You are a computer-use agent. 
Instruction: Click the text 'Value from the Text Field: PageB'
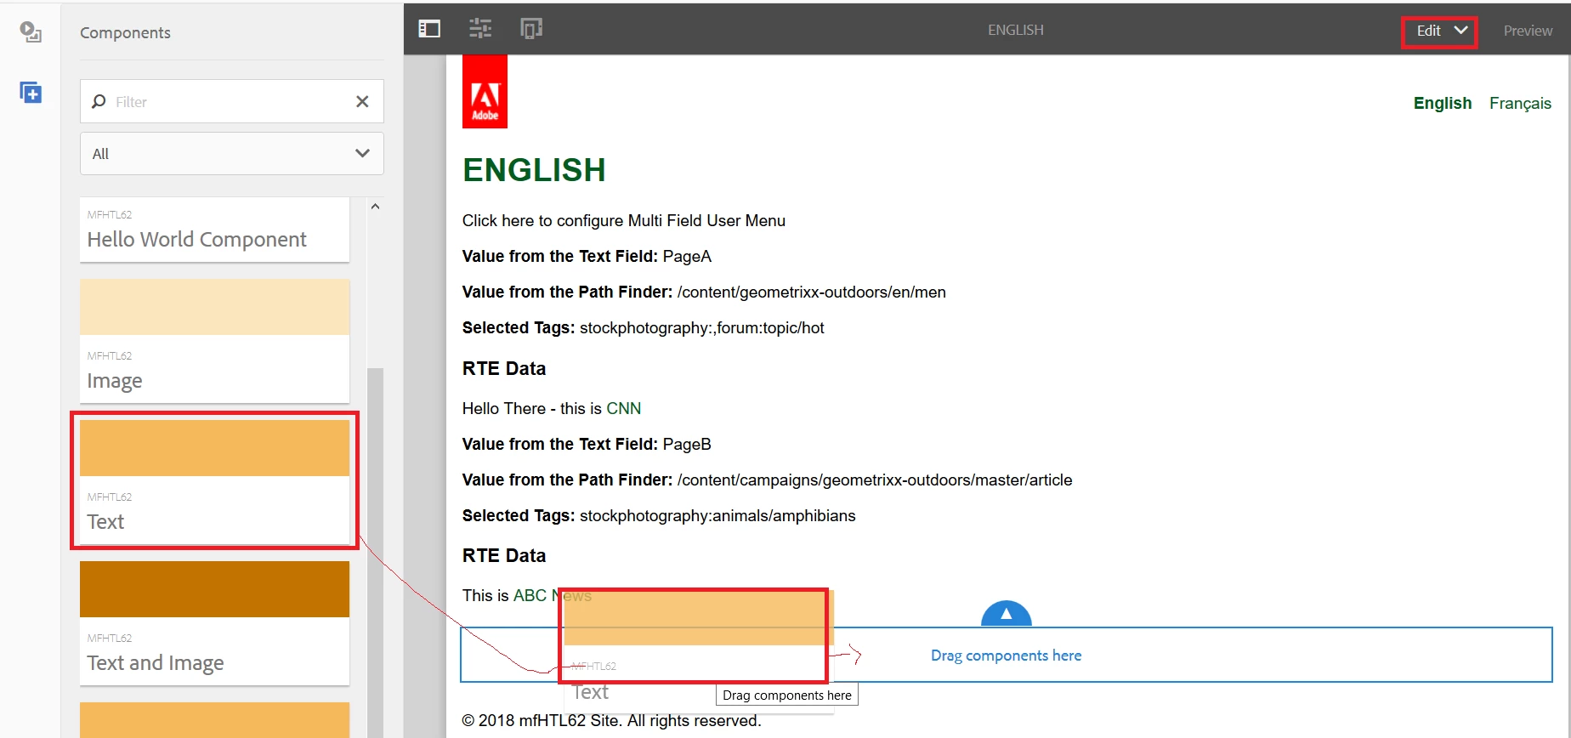point(587,444)
